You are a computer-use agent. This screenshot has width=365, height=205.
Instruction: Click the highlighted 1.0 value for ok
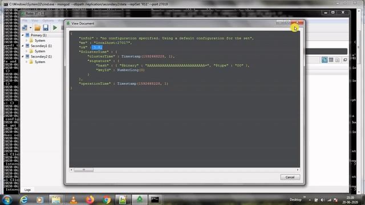(x=97, y=47)
